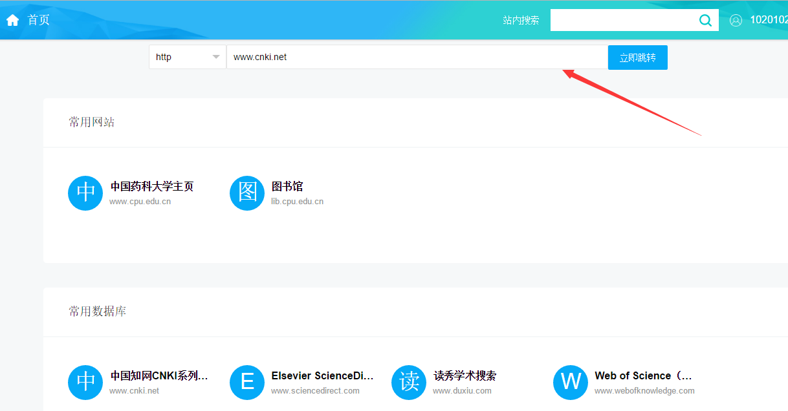
Task: Open the www.cpu.edu.cn link
Action: click(140, 202)
